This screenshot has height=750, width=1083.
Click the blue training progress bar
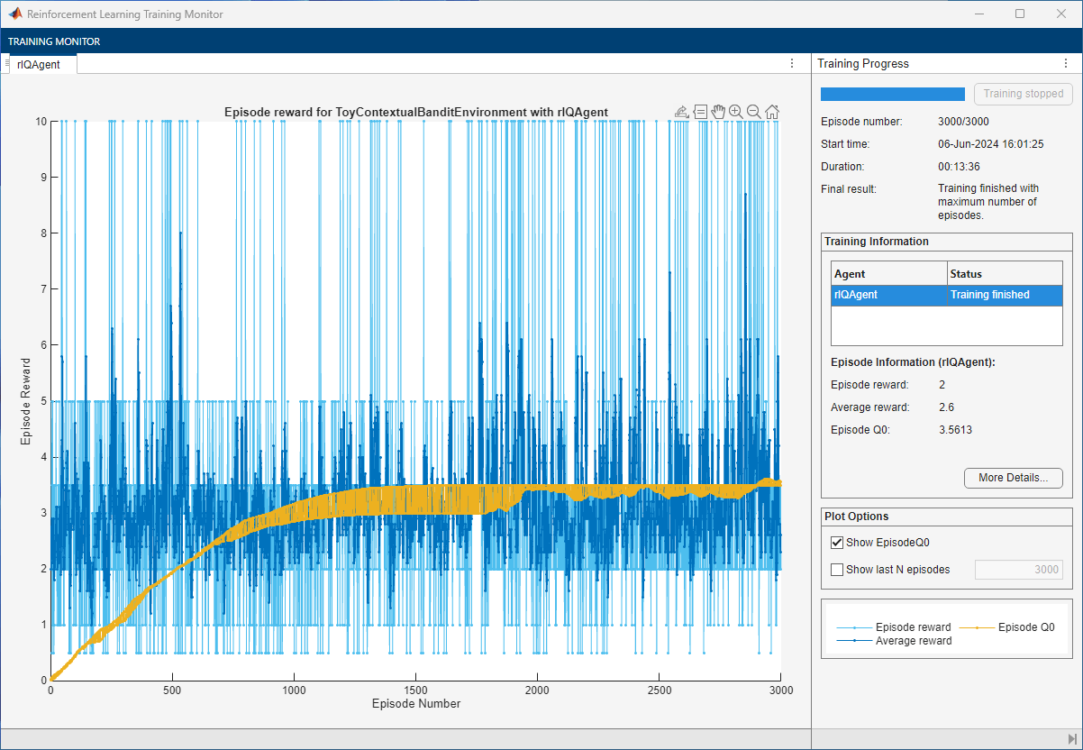click(892, 94)
